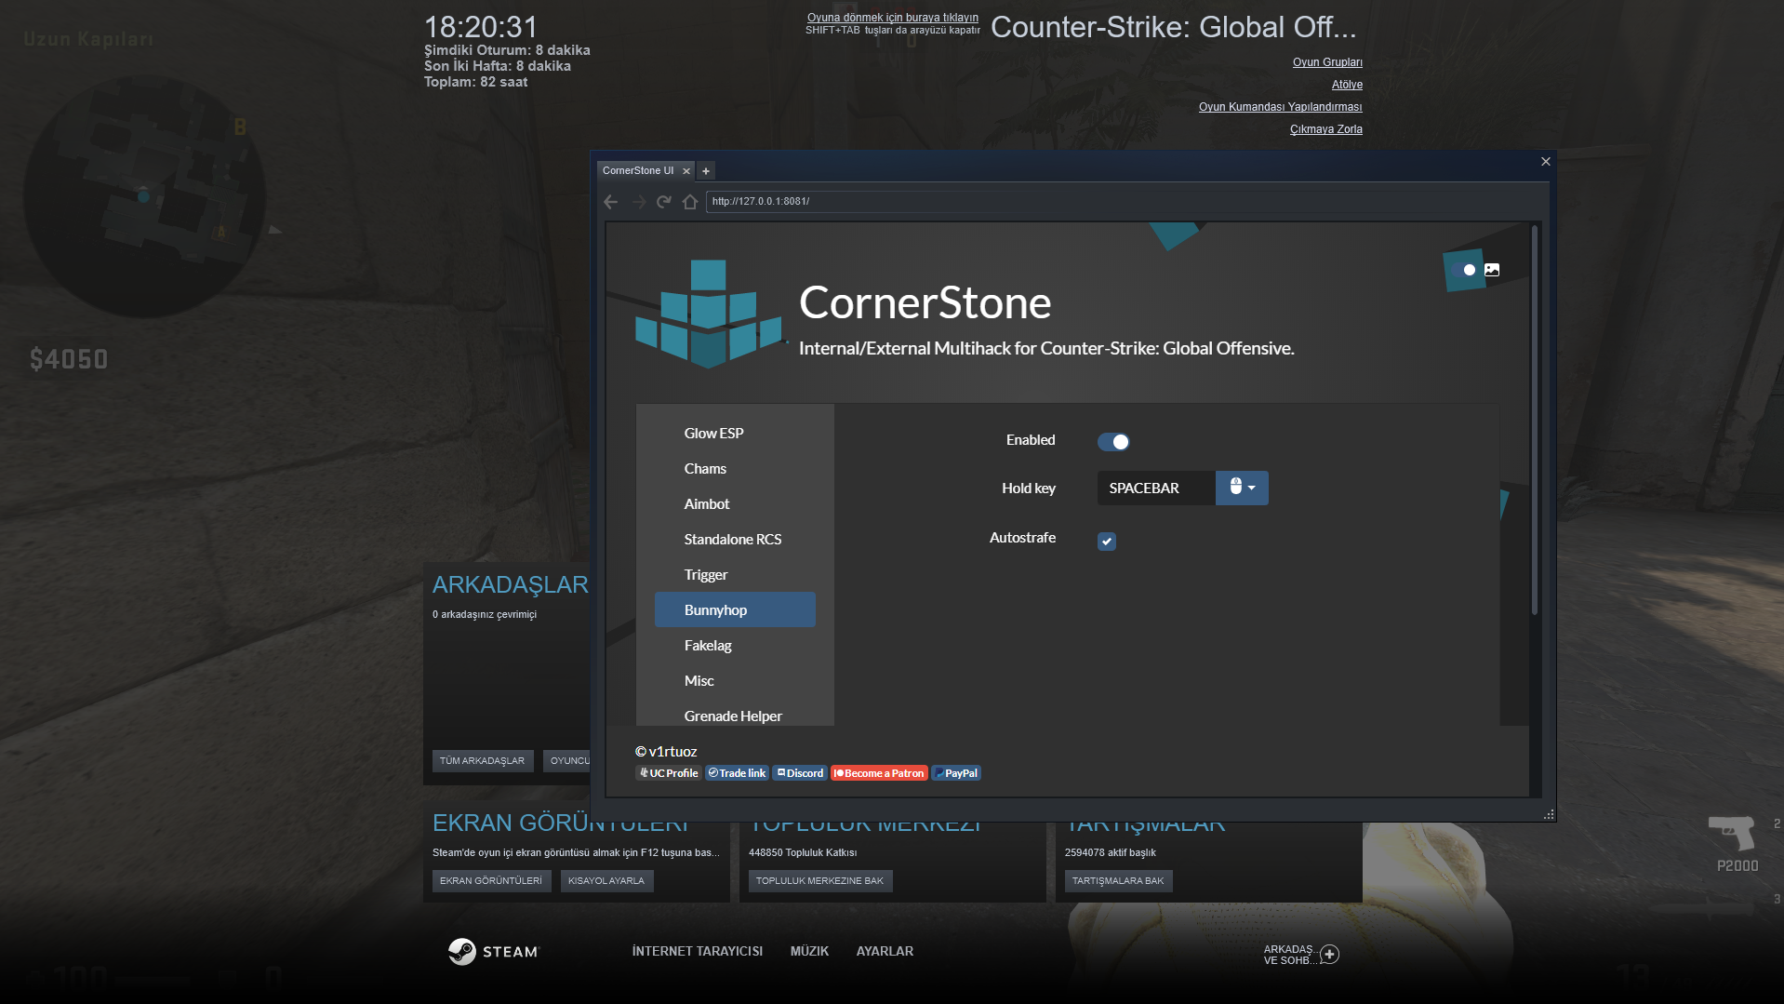Click the CornerStone cube logo
The height and width of the screenshot is (1004, 1784).
click(x=709, y=315)
